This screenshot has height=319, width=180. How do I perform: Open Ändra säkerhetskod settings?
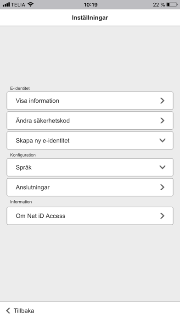click(x=90, y=121)
